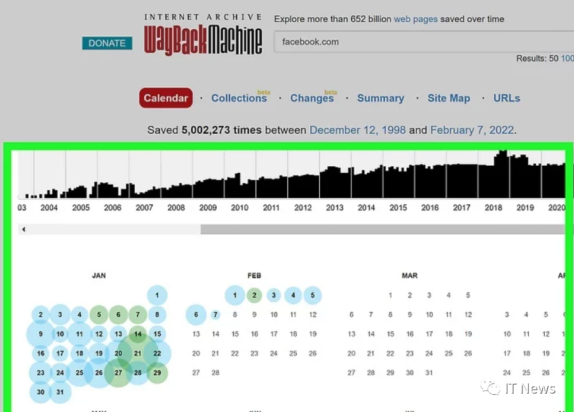Select year 2010 in the timeline
The width and height of the screenshot is (574, 412).
pos(240,208)
